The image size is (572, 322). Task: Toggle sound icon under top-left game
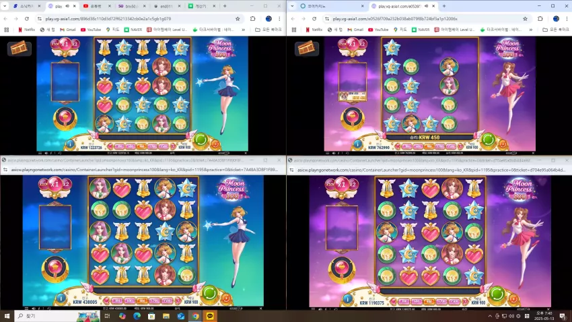46,154
